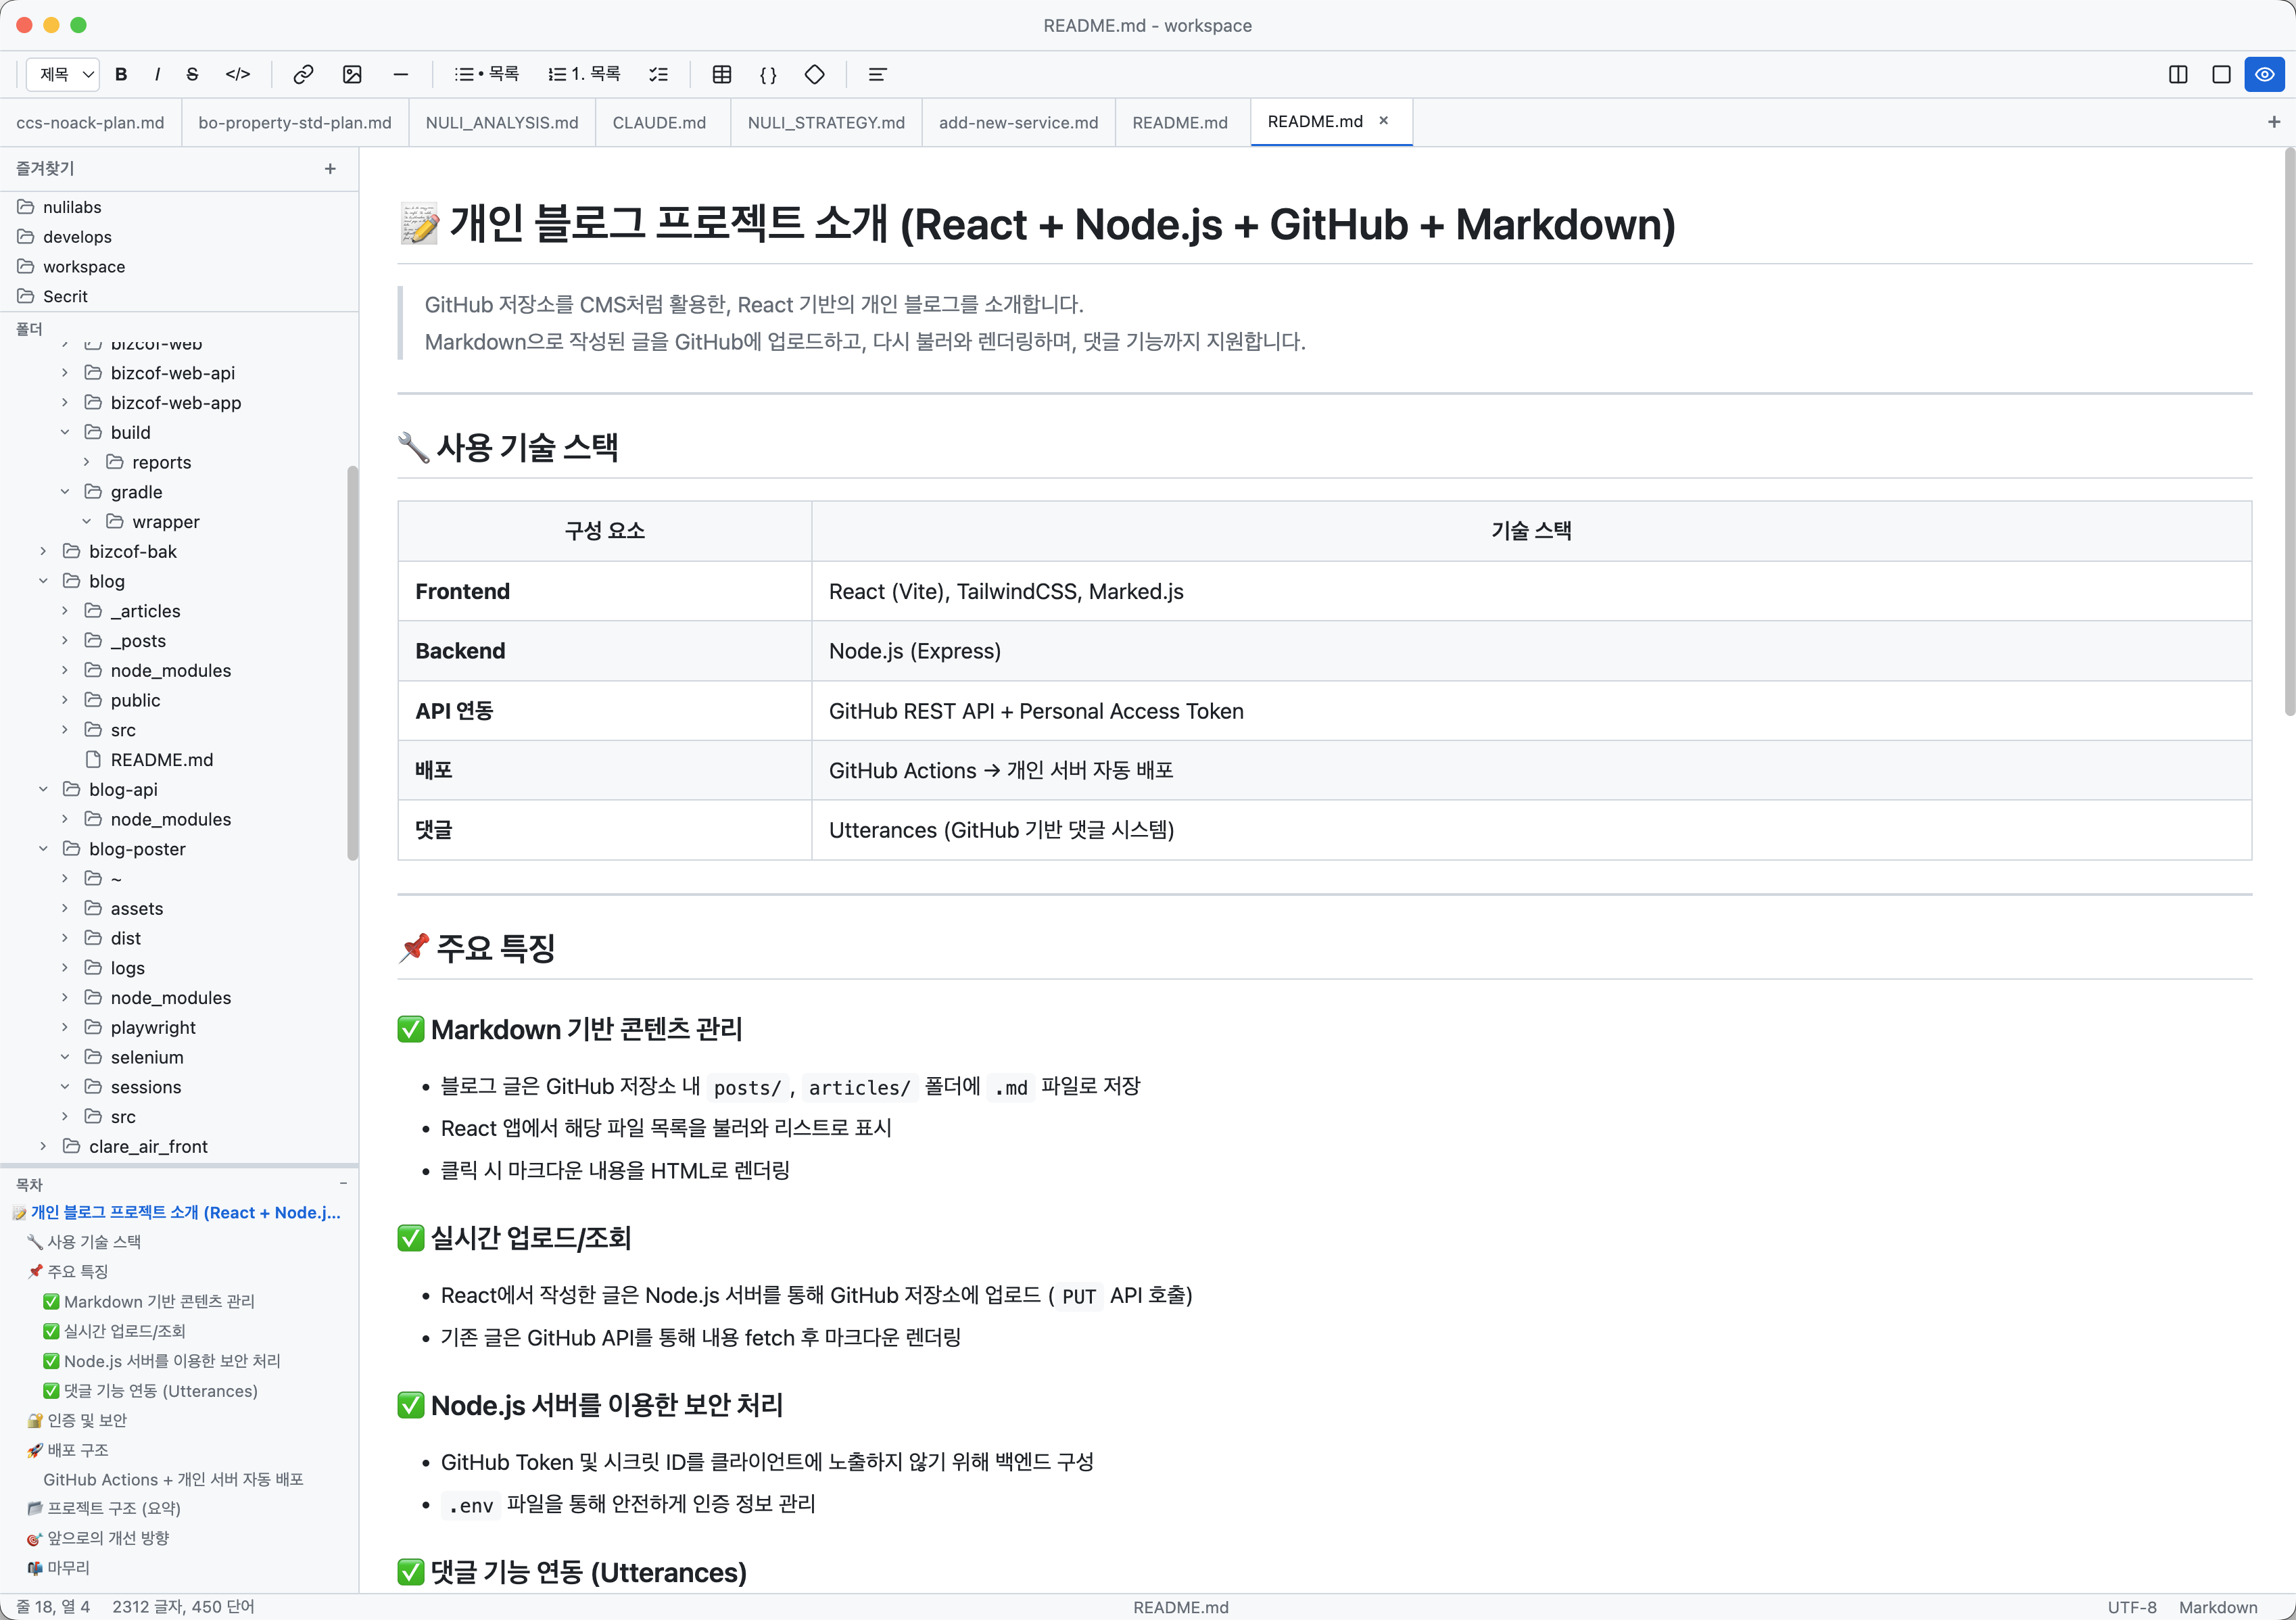
Task: Insert a horizontal rule from the toolbar
Action: 400,74
